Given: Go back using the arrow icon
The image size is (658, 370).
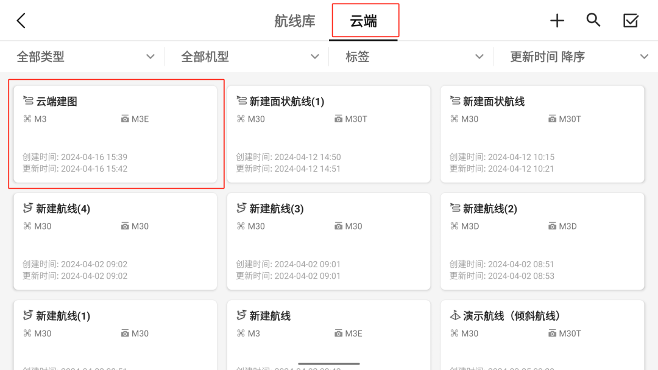Looking at the screenshot, I should pyautogui.click(x=21, y=21).
